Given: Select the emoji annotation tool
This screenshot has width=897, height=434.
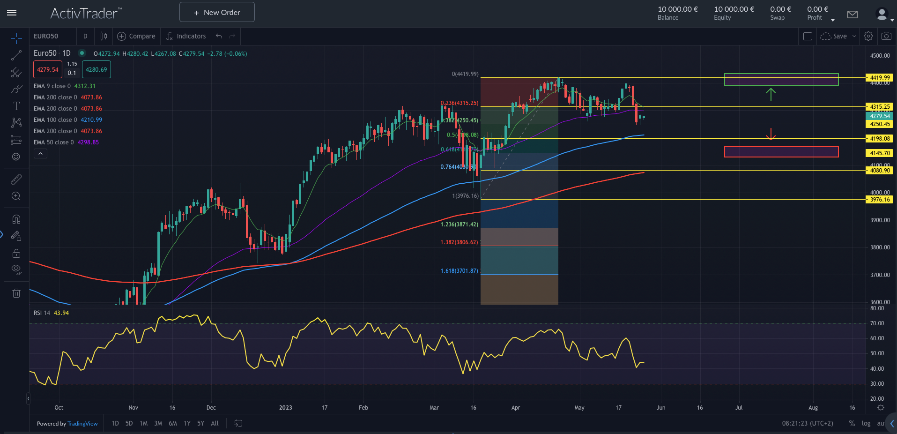Looking at the screenshot, I should coord(16,156).
